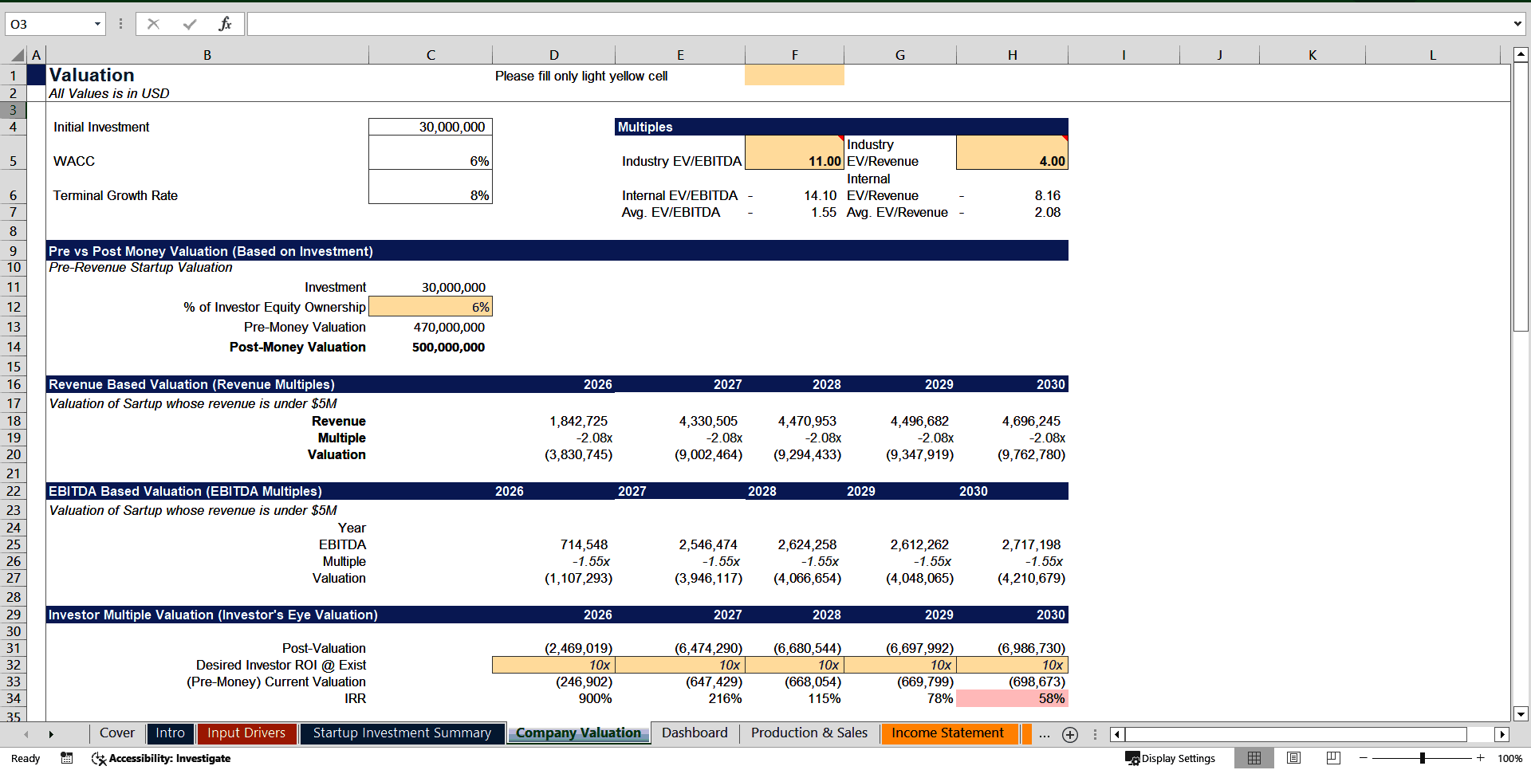Open the Name Box dropdown
This screenshot has width=1531, height=770.
97,24
